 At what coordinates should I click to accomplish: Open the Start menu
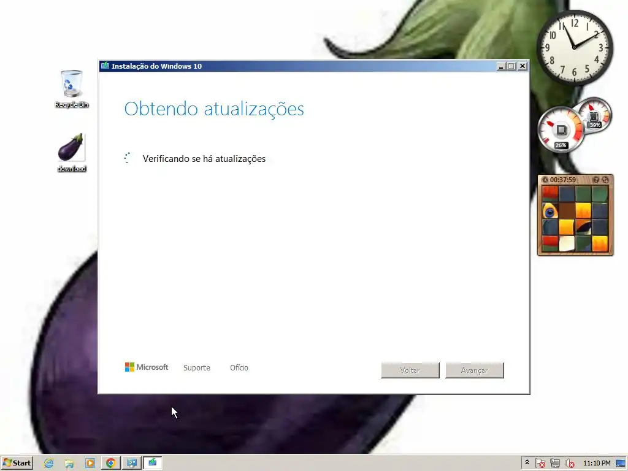pyautogui.click(x=17, y=463)
